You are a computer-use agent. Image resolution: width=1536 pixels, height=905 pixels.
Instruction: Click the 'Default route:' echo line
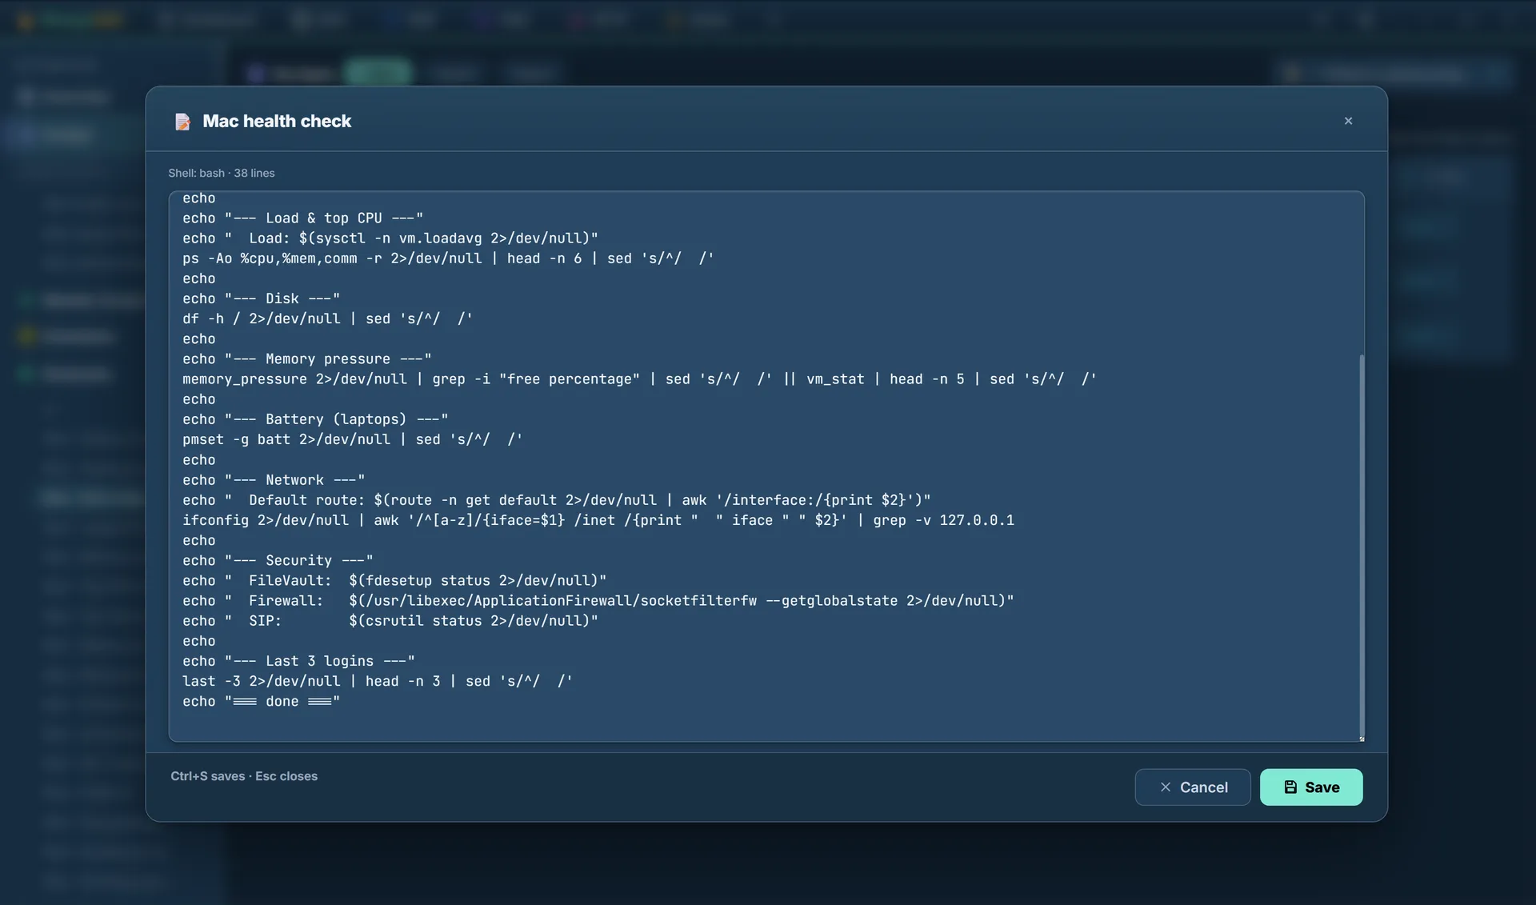557,500
